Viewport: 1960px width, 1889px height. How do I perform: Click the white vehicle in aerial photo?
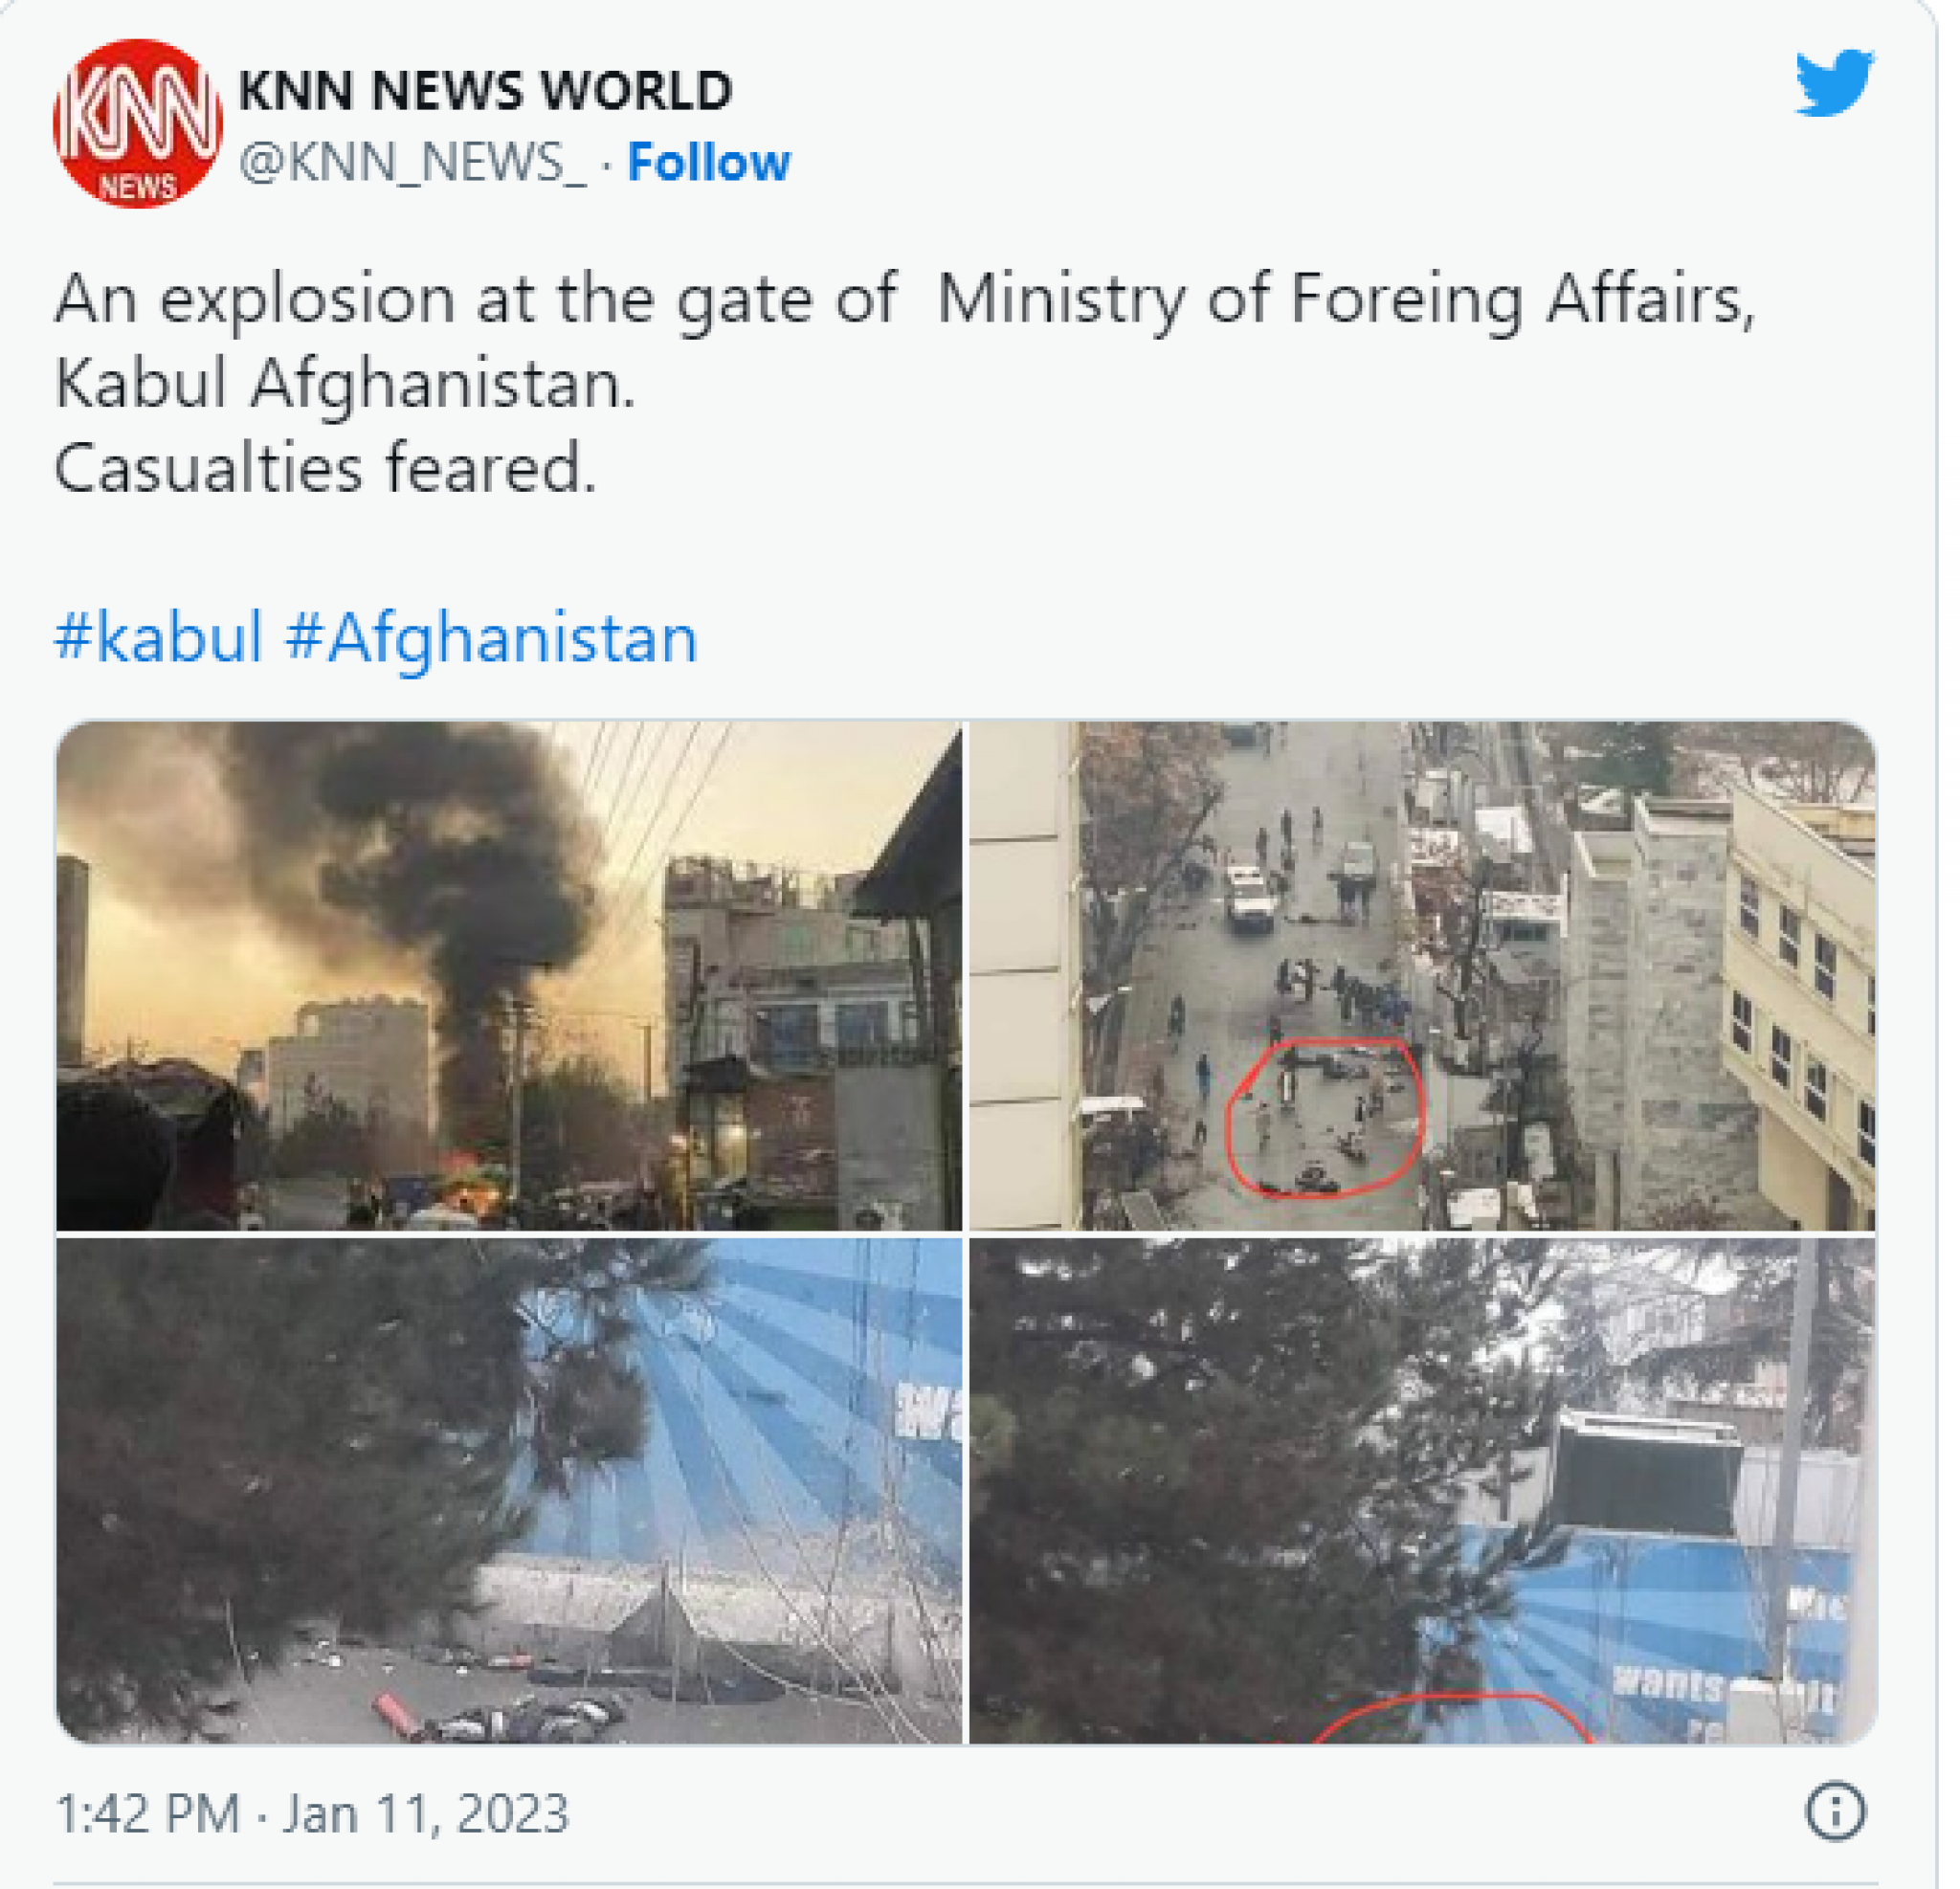pyautogui.click(x=1248, y=897)
